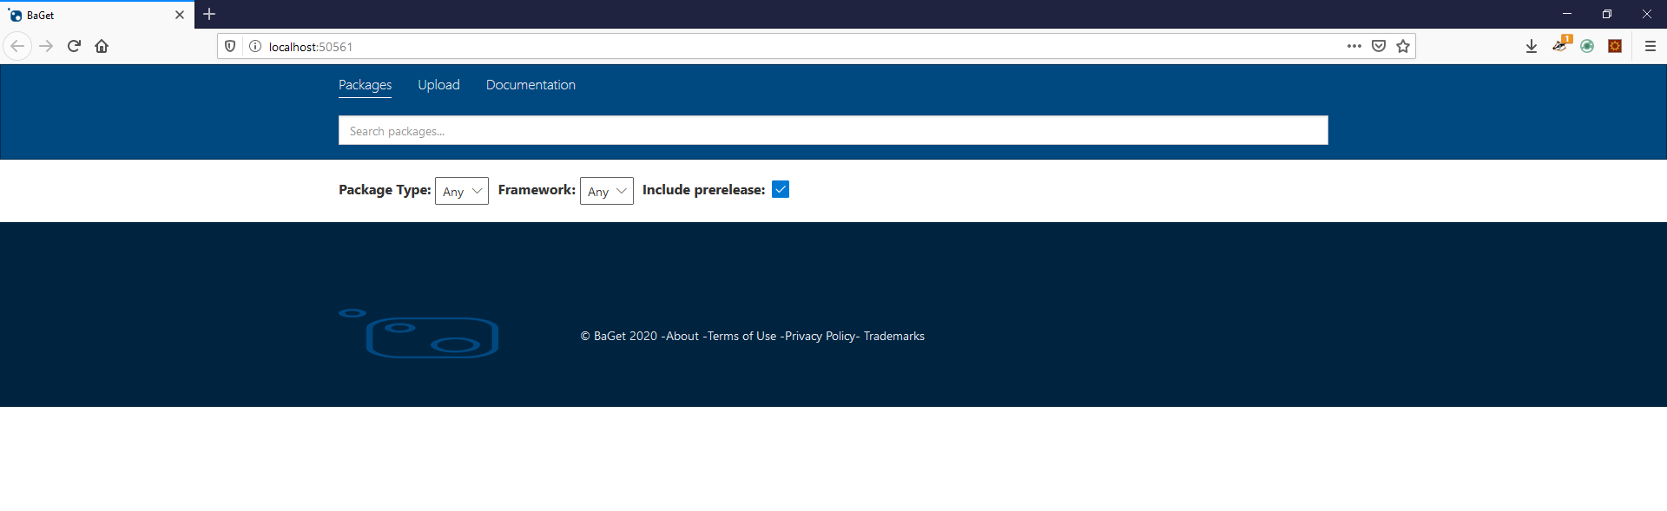The image size is (1667, 511).
Task: Close the BaGet tab
Action: (180, 15)
